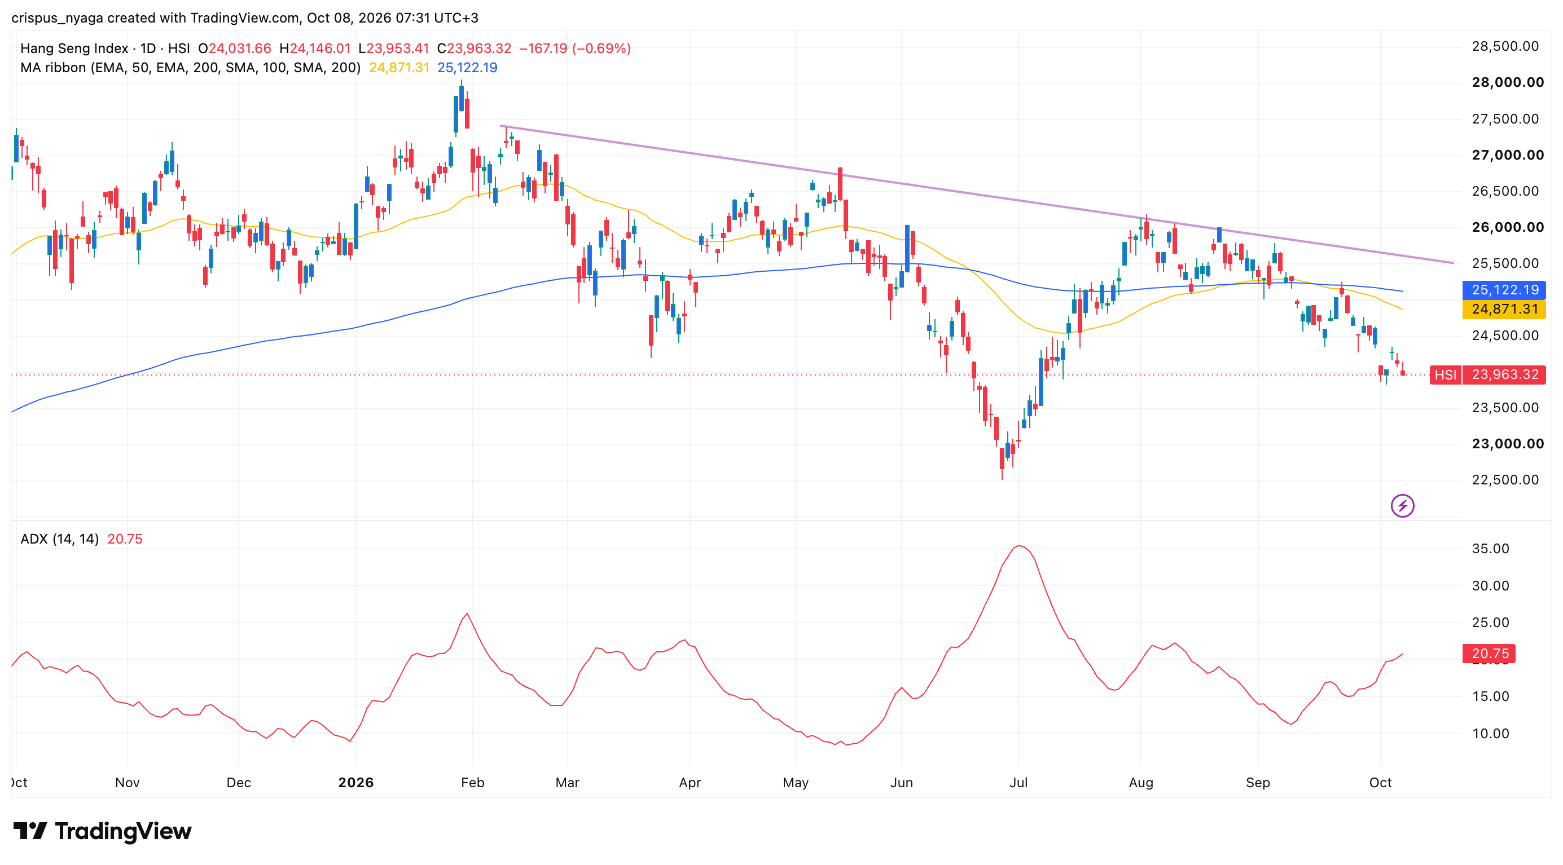
Task: Click the 25.00 ADX axis label
Action: pyautogui.click(x=1491, y=623)
